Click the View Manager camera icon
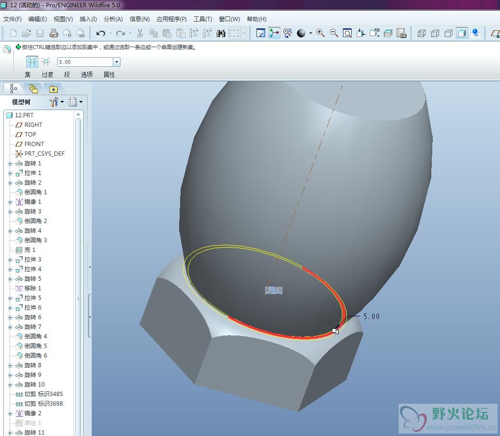This screenshot has height=436, width=500. 401,33
